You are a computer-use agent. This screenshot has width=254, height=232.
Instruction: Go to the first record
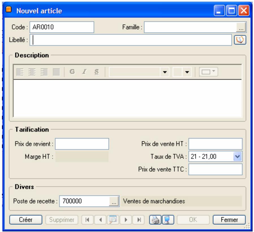[87, 220]
